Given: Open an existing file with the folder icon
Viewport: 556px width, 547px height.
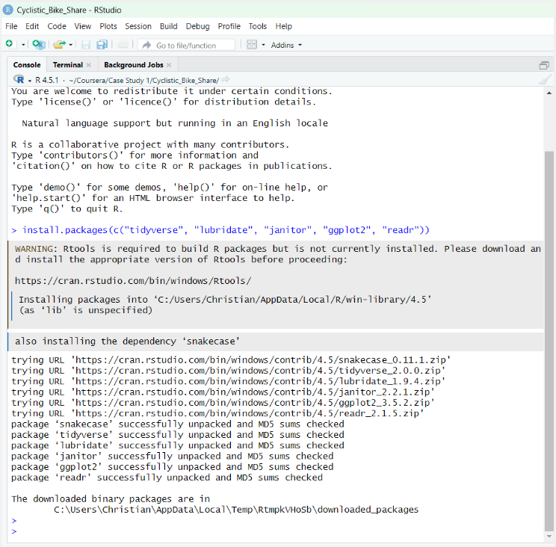Looking at the screenshot, I should (59, 44).
